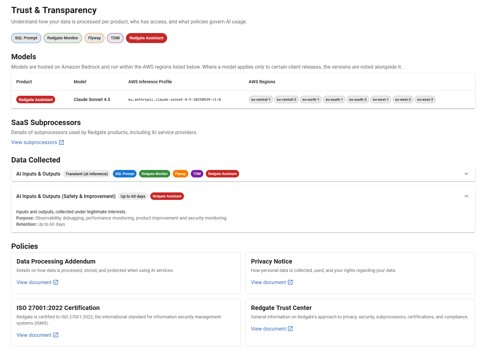Click the eu-west-1 region chip
Viewport: 482px width, 353px height.
pos(381,100)
